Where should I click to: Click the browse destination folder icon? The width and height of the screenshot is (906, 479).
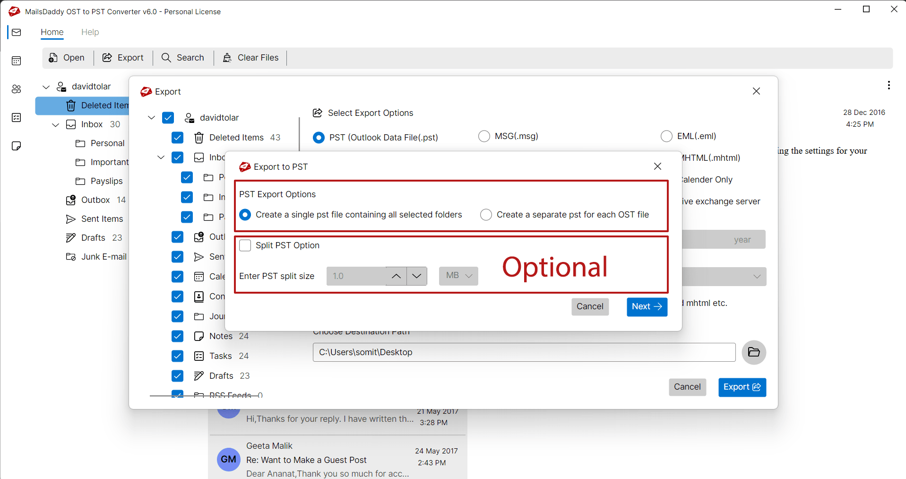pyautogui.click(x=754, y=352)
